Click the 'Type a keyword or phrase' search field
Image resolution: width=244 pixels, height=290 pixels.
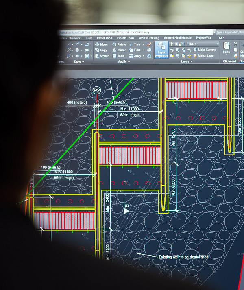(230, 32)
